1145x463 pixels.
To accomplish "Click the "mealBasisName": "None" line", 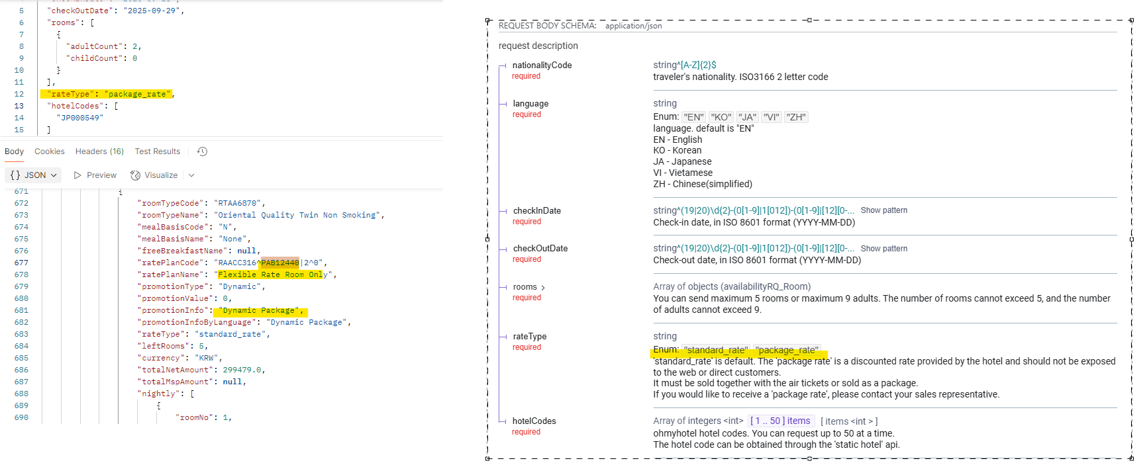I will coord(193,239).
